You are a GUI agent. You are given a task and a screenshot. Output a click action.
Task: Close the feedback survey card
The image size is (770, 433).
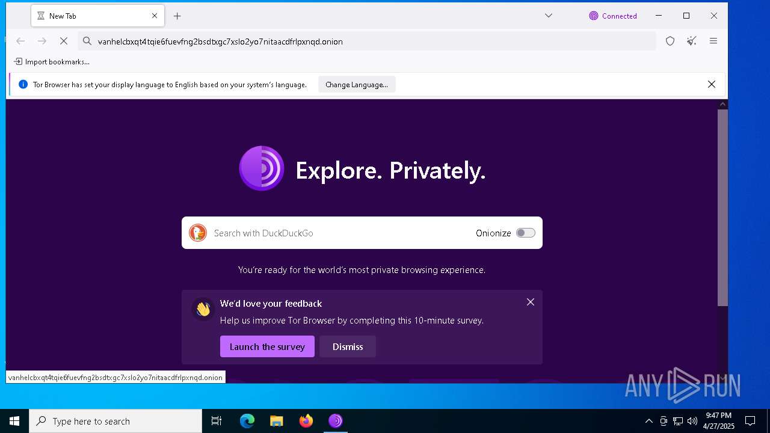point(531,302)
